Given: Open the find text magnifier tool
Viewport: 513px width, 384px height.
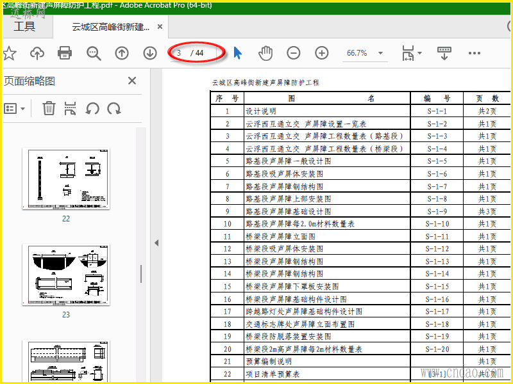Looking at the screenshot, I should coord(94,53).
